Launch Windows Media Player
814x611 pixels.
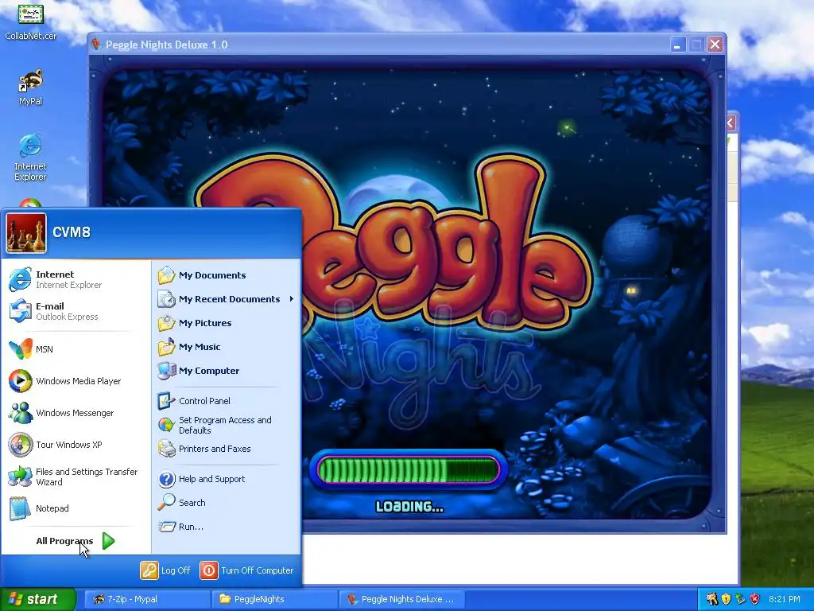pyautogui.click(x=76, y=381)
